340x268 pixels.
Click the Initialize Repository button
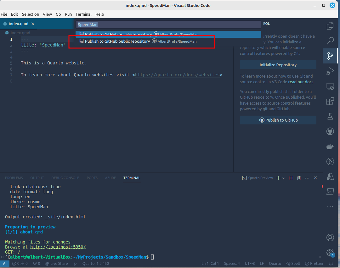278,65
